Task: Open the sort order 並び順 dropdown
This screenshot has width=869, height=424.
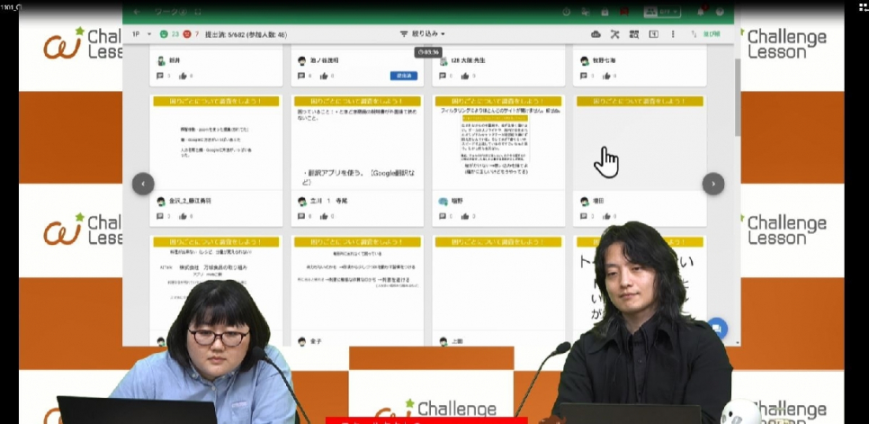Action: click(x=706, y=34)
